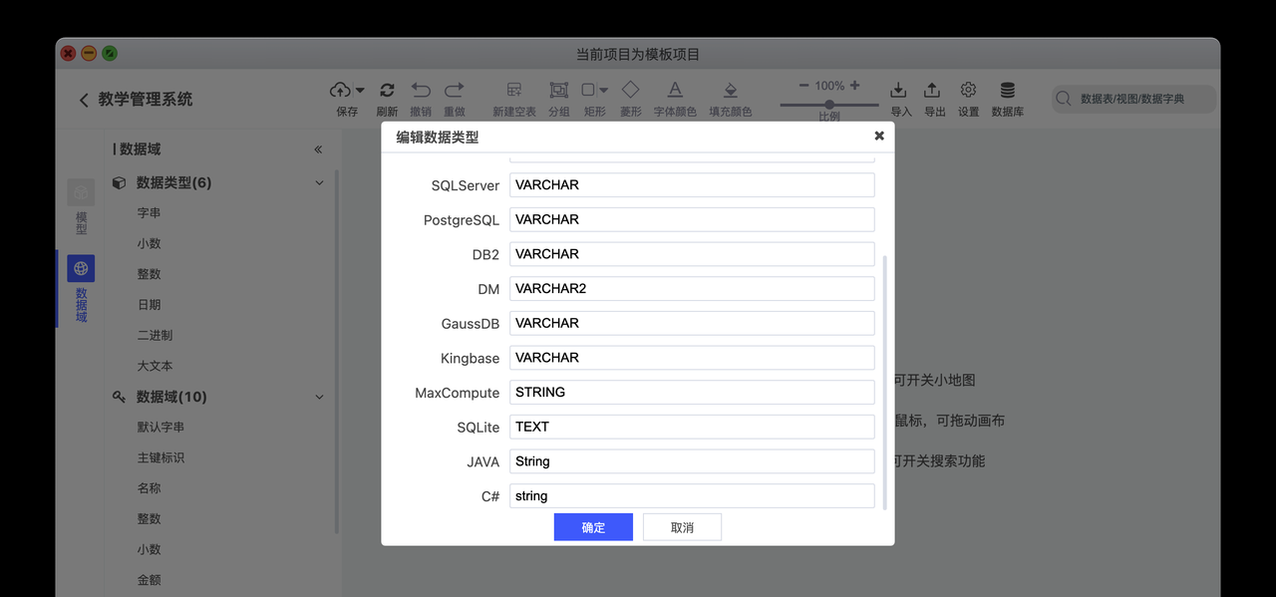Open the 设置 settings icon

pos(968,89)
